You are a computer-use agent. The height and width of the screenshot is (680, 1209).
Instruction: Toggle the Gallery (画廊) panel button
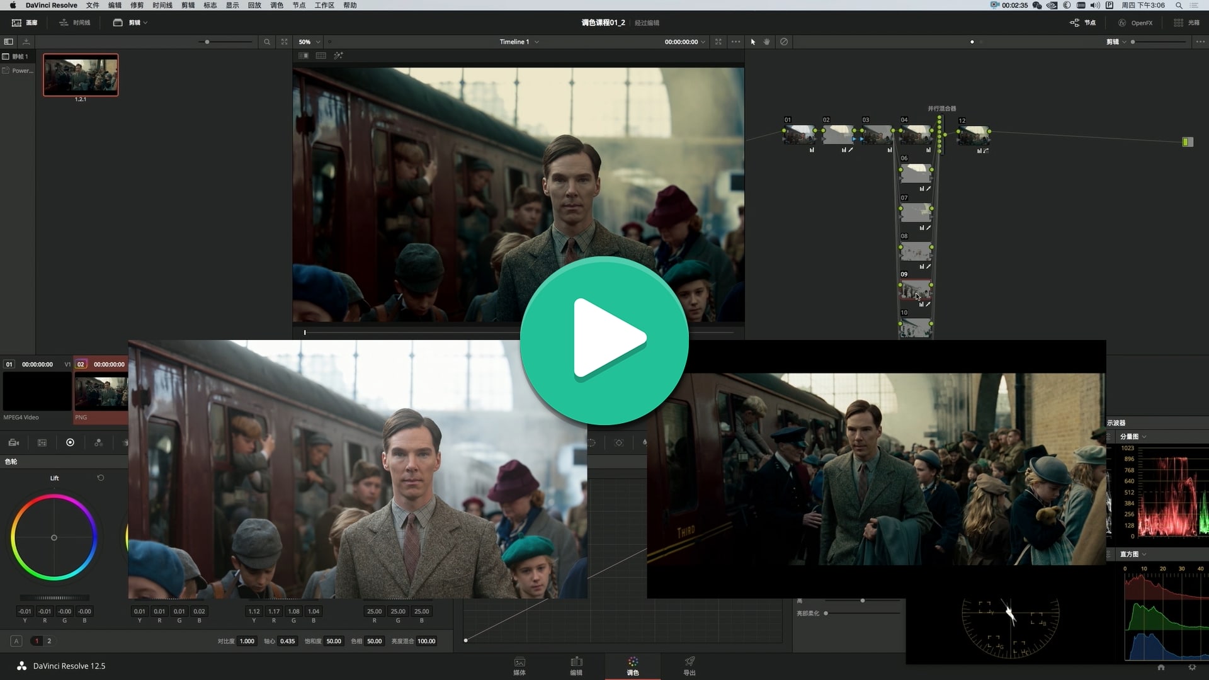pyautogui.click(x=25, y=23)
